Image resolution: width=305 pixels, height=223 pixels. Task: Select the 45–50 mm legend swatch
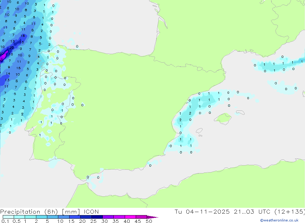point(142,217)
